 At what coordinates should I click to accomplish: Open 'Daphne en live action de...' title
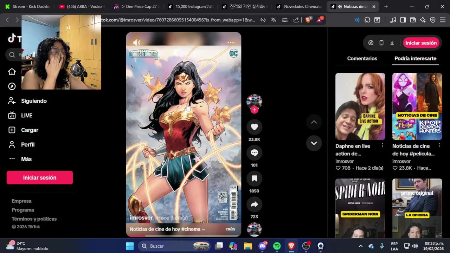(353, 150)
